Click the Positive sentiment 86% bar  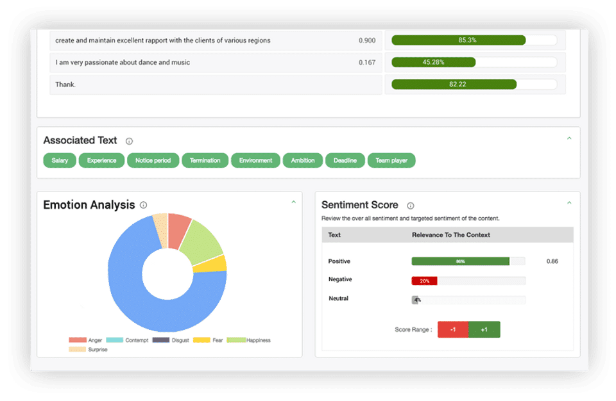point(461,261)
